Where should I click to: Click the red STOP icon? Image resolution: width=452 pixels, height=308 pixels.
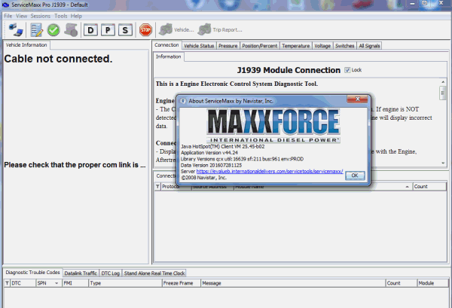point(145,30)
